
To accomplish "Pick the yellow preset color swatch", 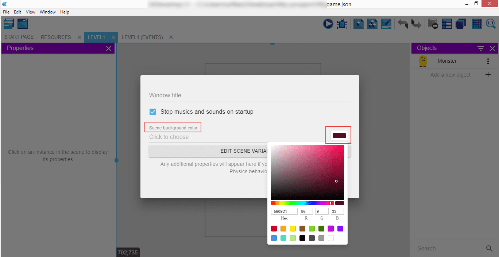I will [x=293, y=229].
